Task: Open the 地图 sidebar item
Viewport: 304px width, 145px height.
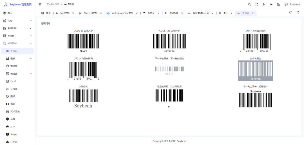Action: (x=17, y=104)
